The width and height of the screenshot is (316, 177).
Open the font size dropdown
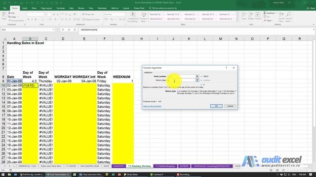(x=50, y=14)
